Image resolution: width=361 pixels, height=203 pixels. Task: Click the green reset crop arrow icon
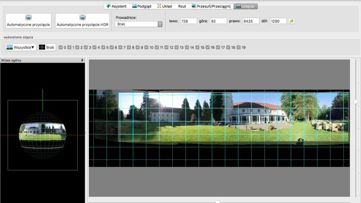292,21
